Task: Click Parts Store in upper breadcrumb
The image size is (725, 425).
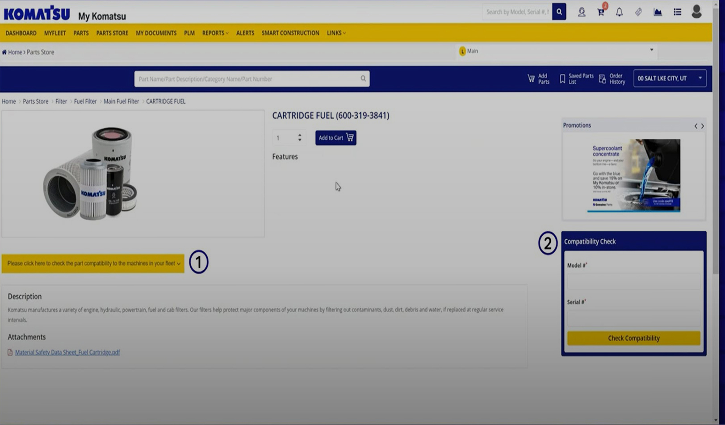Action: point(40,52)
